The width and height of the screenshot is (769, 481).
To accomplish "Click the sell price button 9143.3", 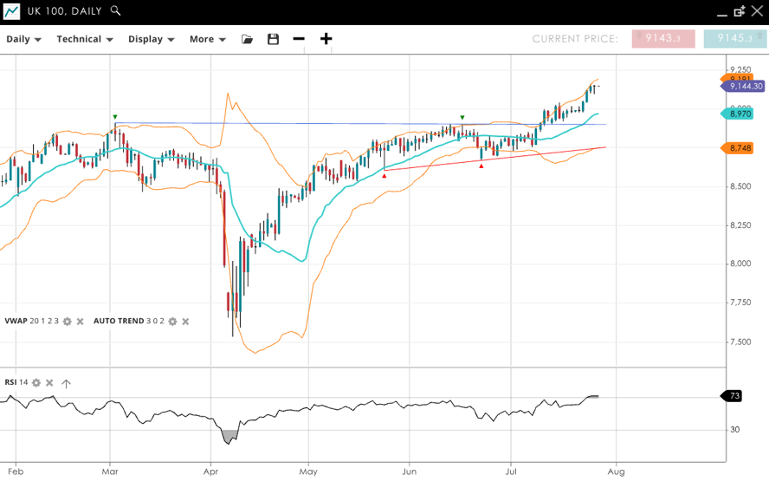I will (663, 39).
